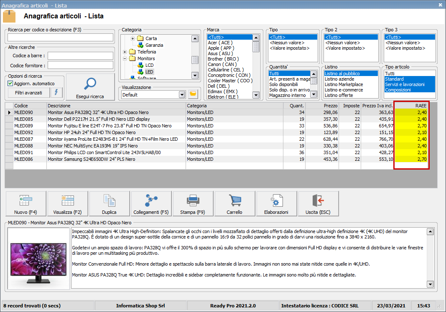Click the Prezzo column header
The height and width of the screenshot is (312, 446).
click(x=322, y=106)
